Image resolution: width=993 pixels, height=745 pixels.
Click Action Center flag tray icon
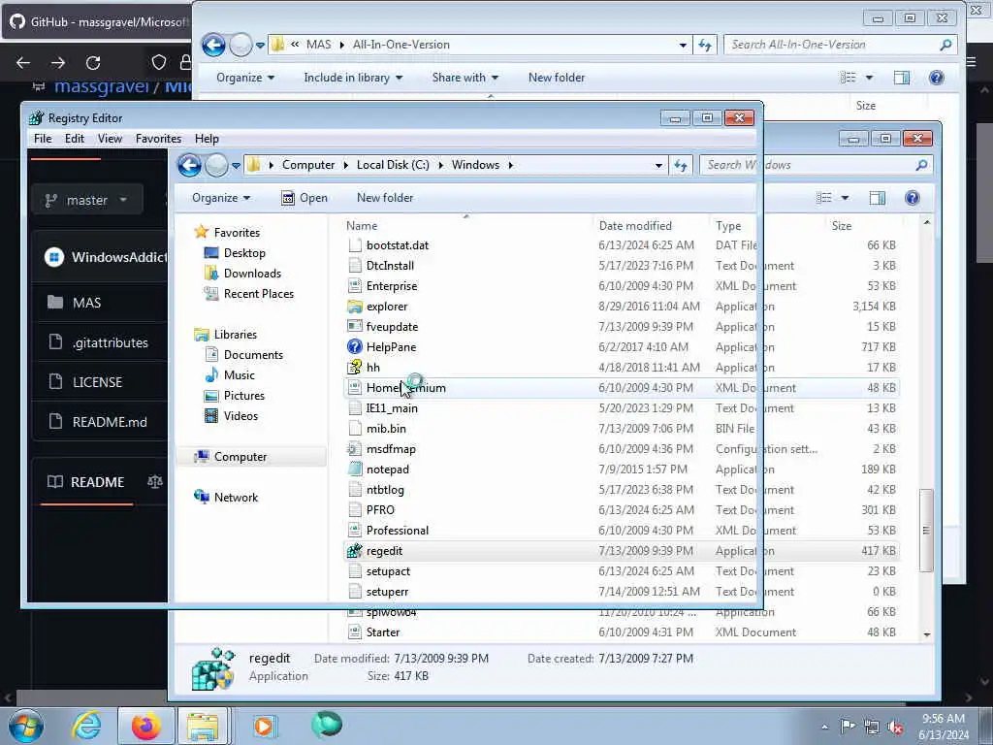click(x=848, y=727)
